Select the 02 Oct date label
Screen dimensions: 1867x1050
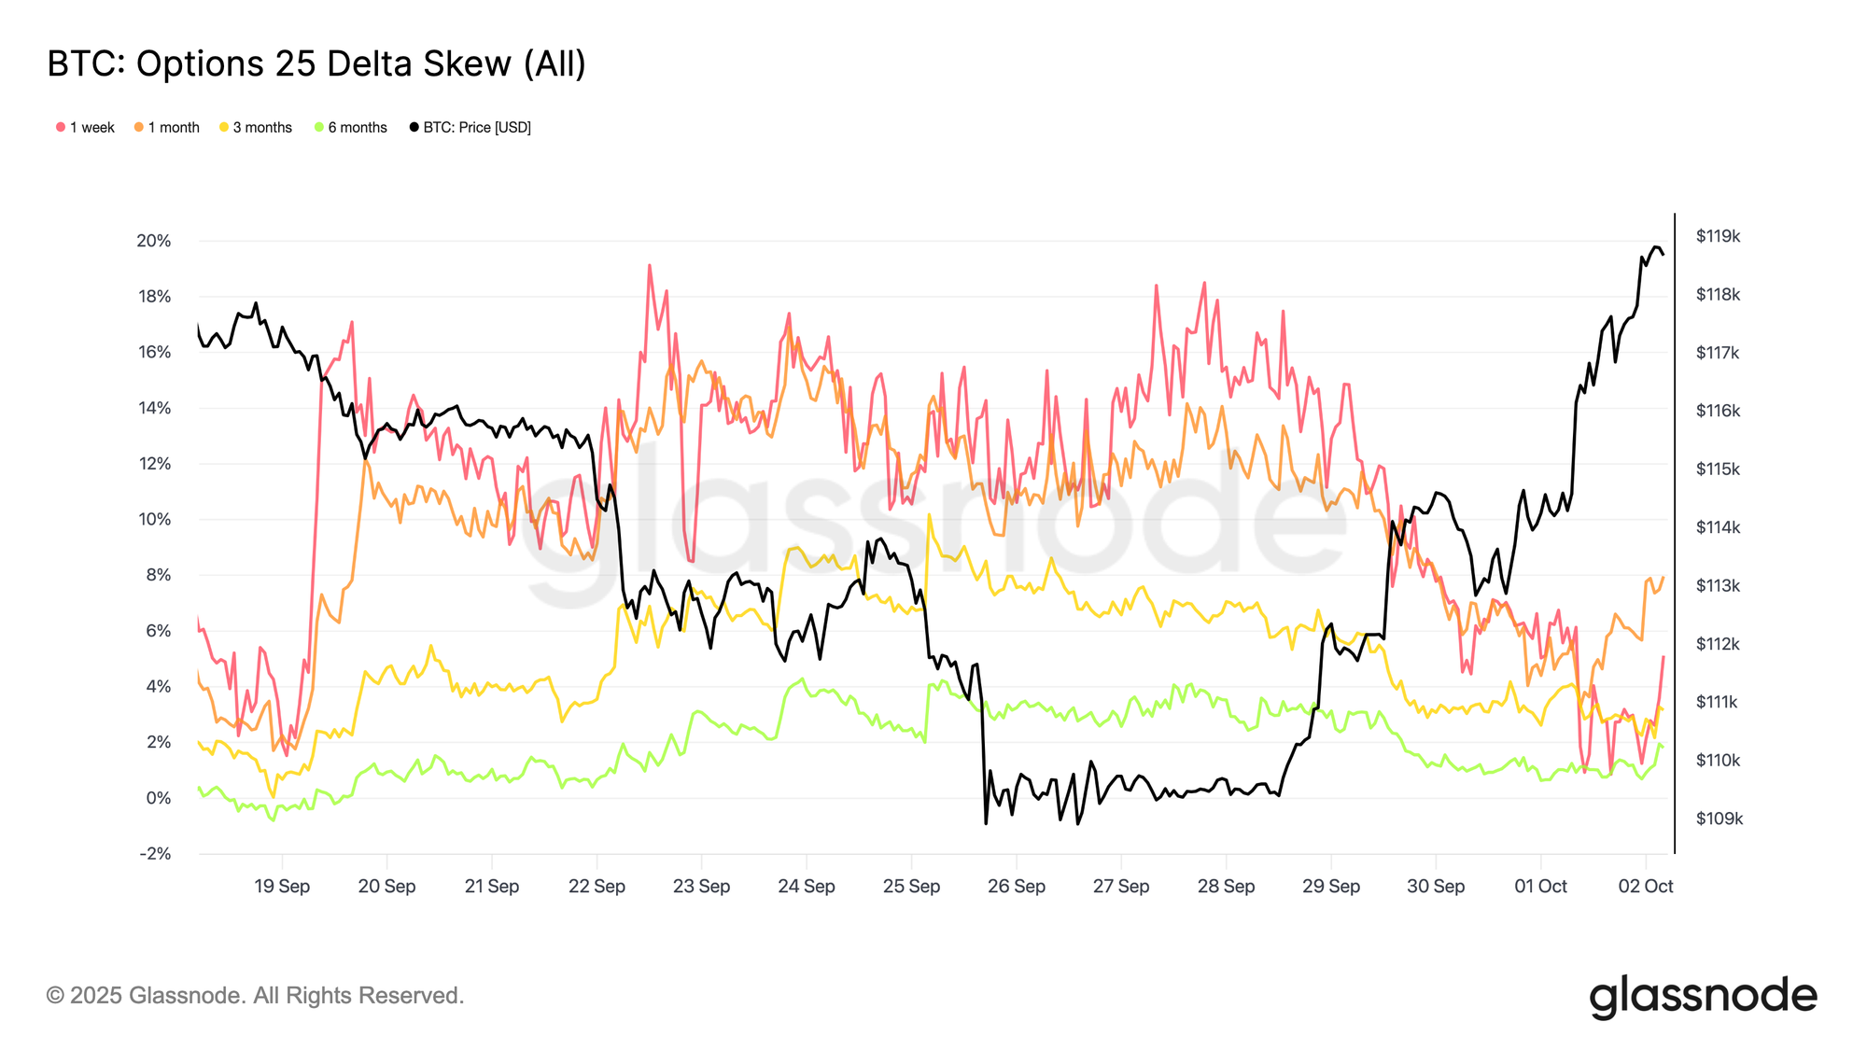[1645, 887]
